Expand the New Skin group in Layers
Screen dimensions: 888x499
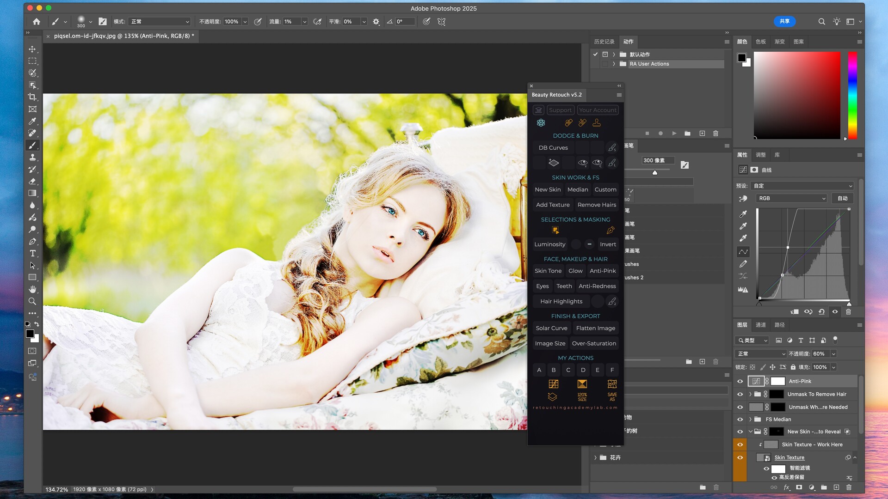coord(750,432)
